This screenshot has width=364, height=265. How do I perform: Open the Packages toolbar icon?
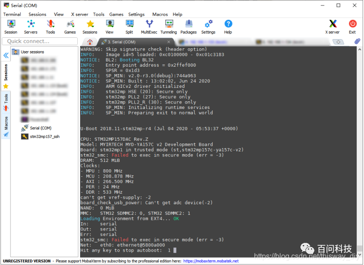tap(189, 27)
